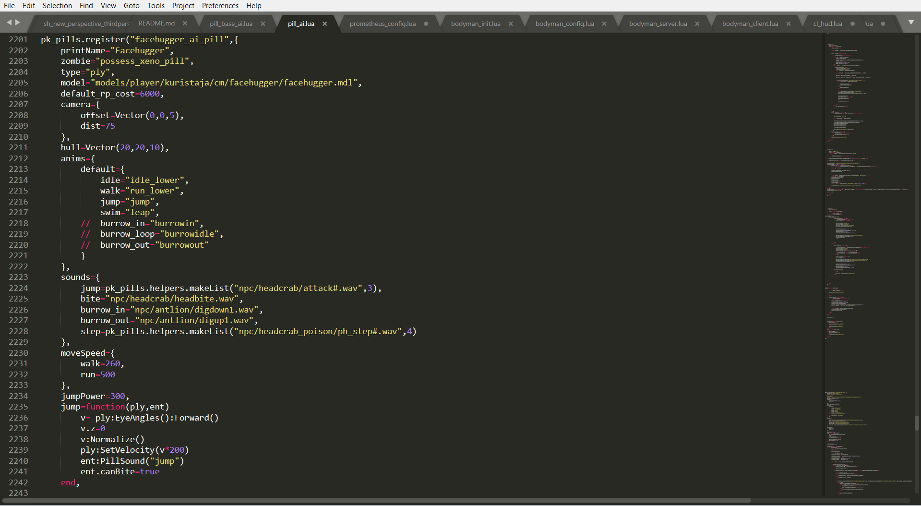Click the minimap code overview

pos(869,264)
